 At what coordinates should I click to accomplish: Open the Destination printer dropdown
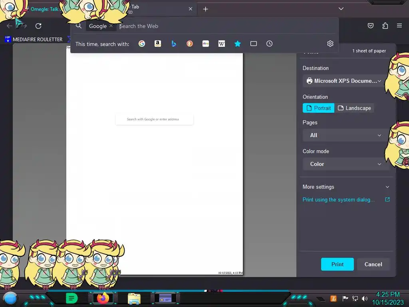(345, 81)
